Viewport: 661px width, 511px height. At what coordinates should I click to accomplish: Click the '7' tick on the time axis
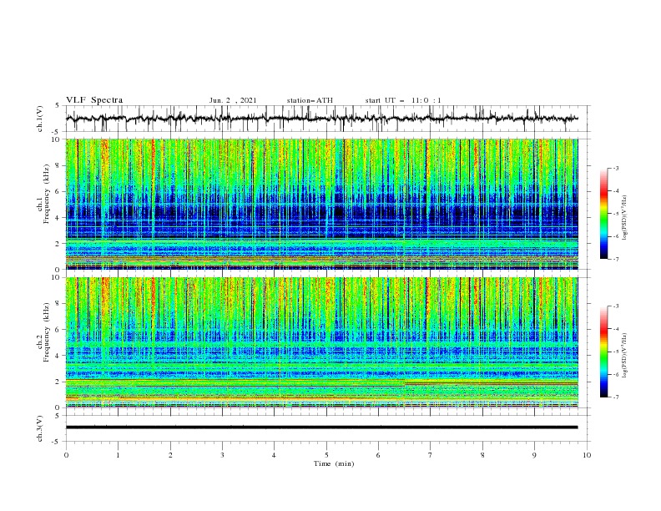click(431, 455)
